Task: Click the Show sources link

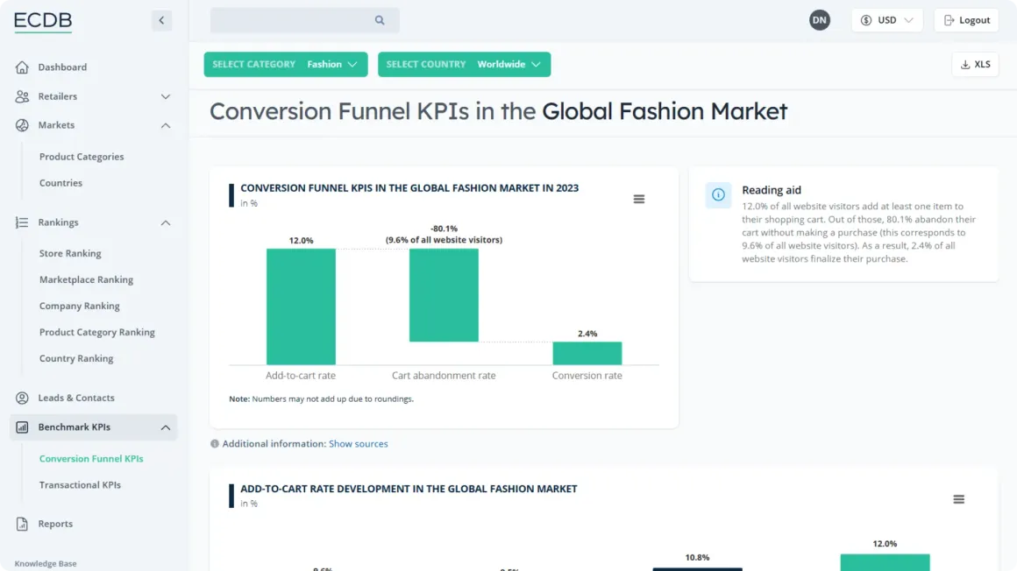Action: coord(358,444)
